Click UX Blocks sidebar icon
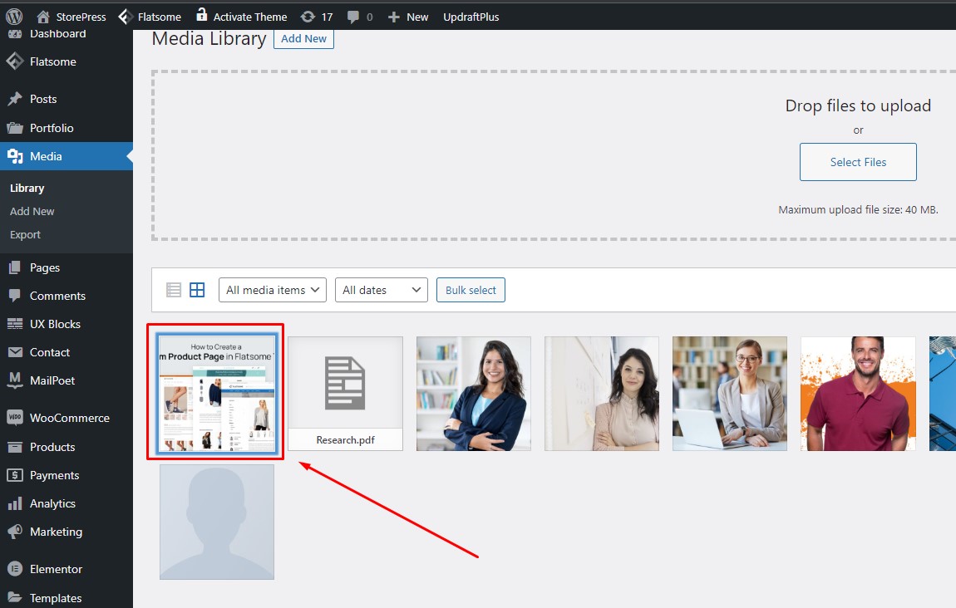The height and width of the screenshot is (608, 956). coord(15,323)
